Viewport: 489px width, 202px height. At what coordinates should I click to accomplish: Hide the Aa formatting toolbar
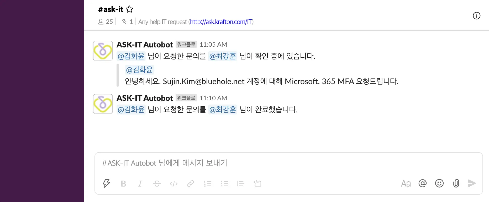pyautogui.click(x=406, y=183)
